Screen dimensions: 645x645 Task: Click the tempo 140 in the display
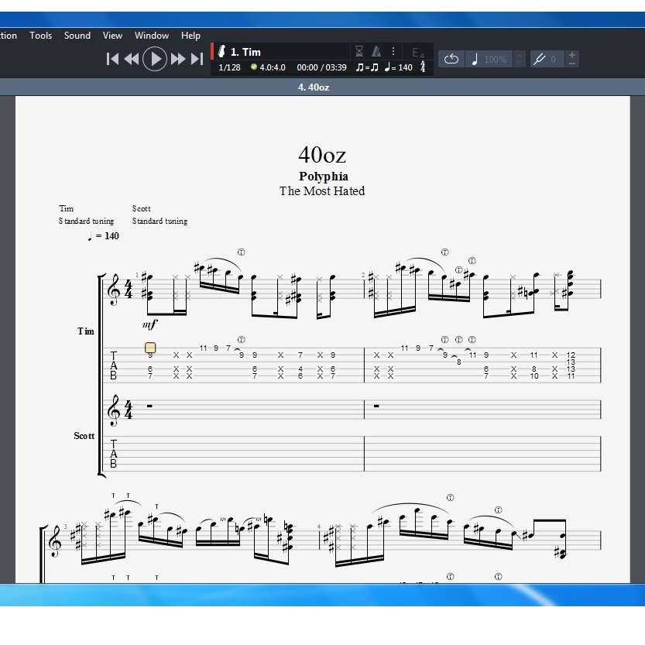click(x=400, y=67)
